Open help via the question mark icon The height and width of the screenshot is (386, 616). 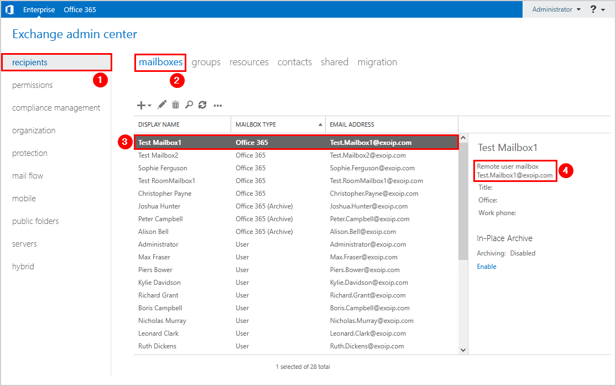click(x=593, y=9)
